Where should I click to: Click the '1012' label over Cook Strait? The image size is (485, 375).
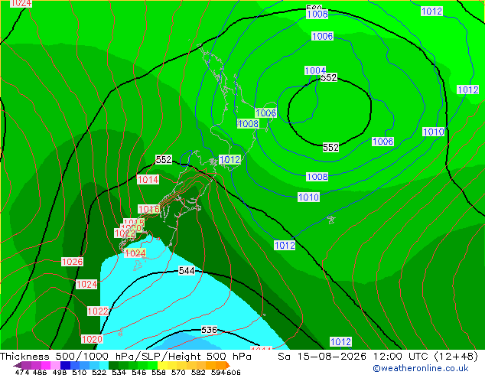[x=229, y=160]
